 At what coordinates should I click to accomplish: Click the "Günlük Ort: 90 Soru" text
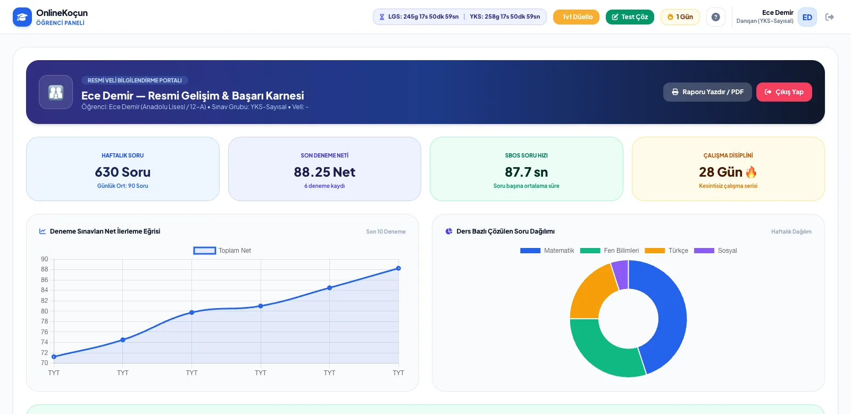(123, 186)
